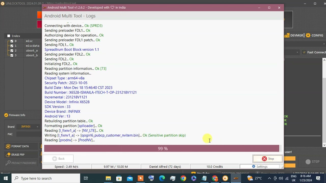Open Mail app from taskbar
The width and height of the screenshot is (326, 183).
coord(130,178)
